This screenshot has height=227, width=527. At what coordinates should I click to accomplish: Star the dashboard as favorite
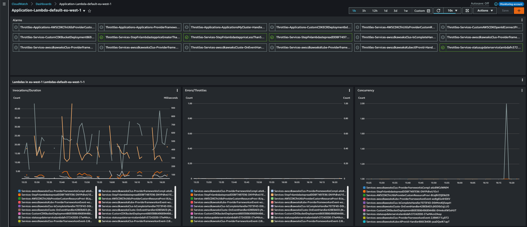[x=89, y=11]
